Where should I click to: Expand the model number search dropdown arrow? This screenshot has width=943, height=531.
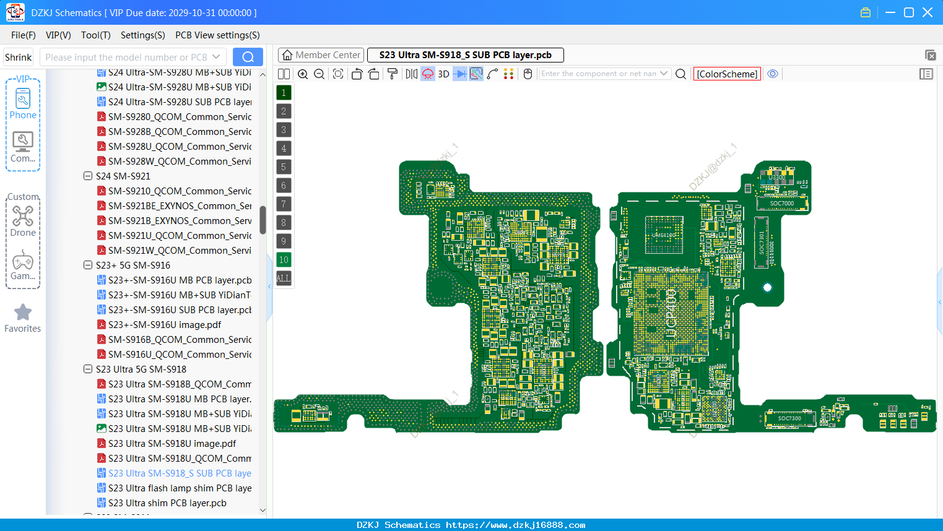click(x=216, y=57)
